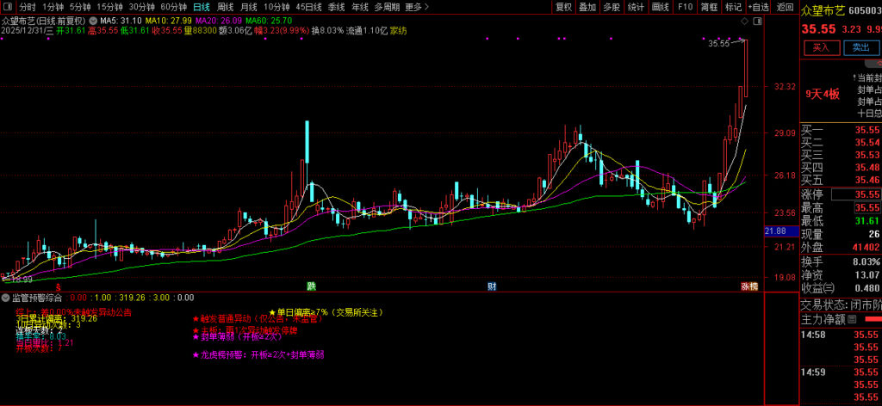Screen dimensions: 882x406
Task: Add stock via +自选 button
Action: (757, 7)
